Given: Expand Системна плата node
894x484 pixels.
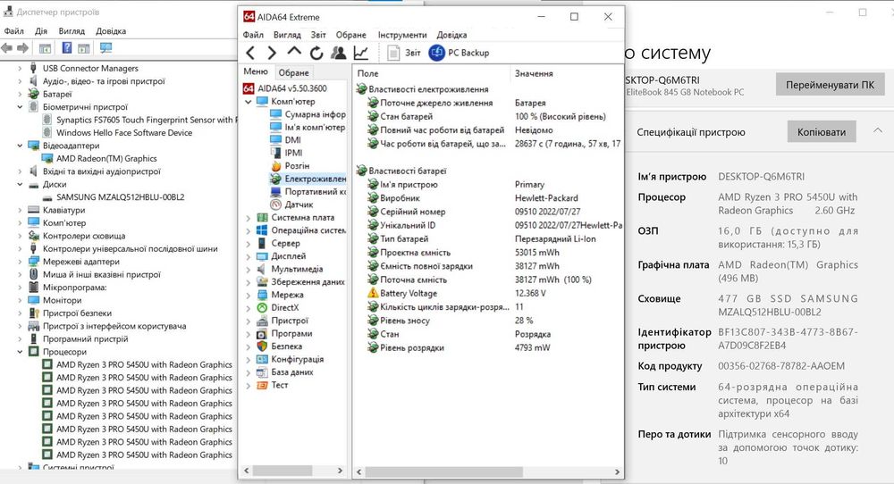Looking at the screenshot, I should pyautogui.click(x=248, y=218).
